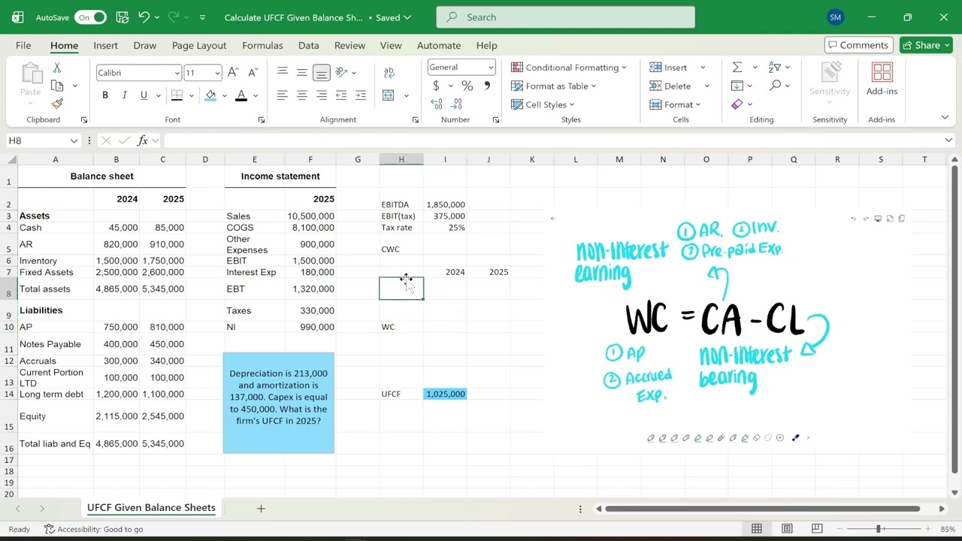
Task: Click the formula bar input field
Action: point(552,141)
